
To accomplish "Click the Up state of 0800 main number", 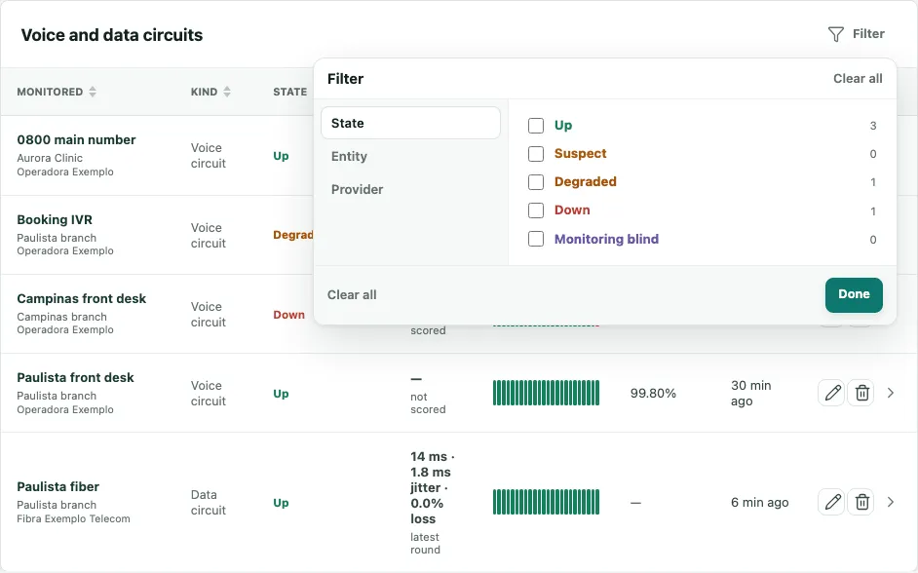I will pyautogui.click(x=281, y=156).
